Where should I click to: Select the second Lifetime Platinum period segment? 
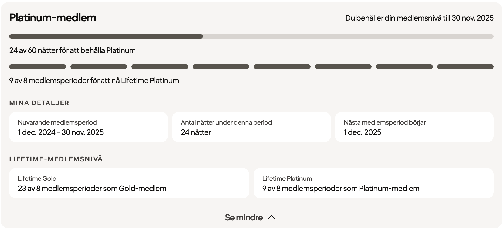(x=99, y=67)
